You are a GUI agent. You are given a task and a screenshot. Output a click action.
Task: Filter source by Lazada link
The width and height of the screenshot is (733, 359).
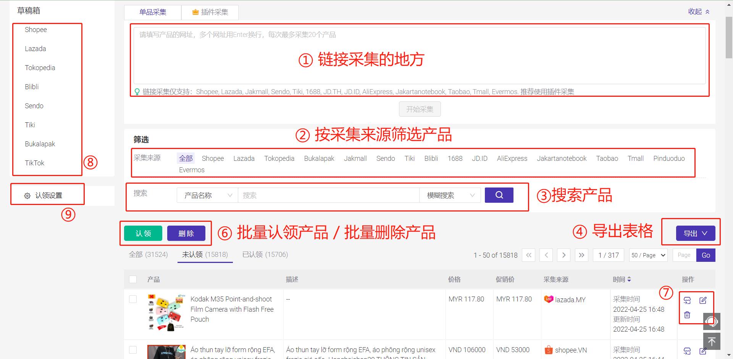[x=244, y=158]
